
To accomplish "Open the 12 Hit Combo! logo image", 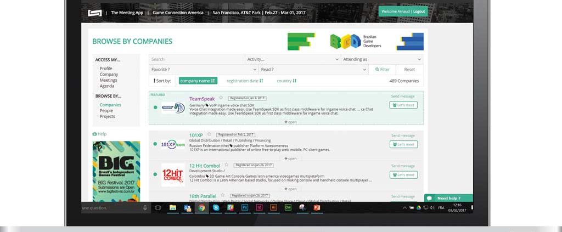I will pyautogui.click(x=173, y=175).
